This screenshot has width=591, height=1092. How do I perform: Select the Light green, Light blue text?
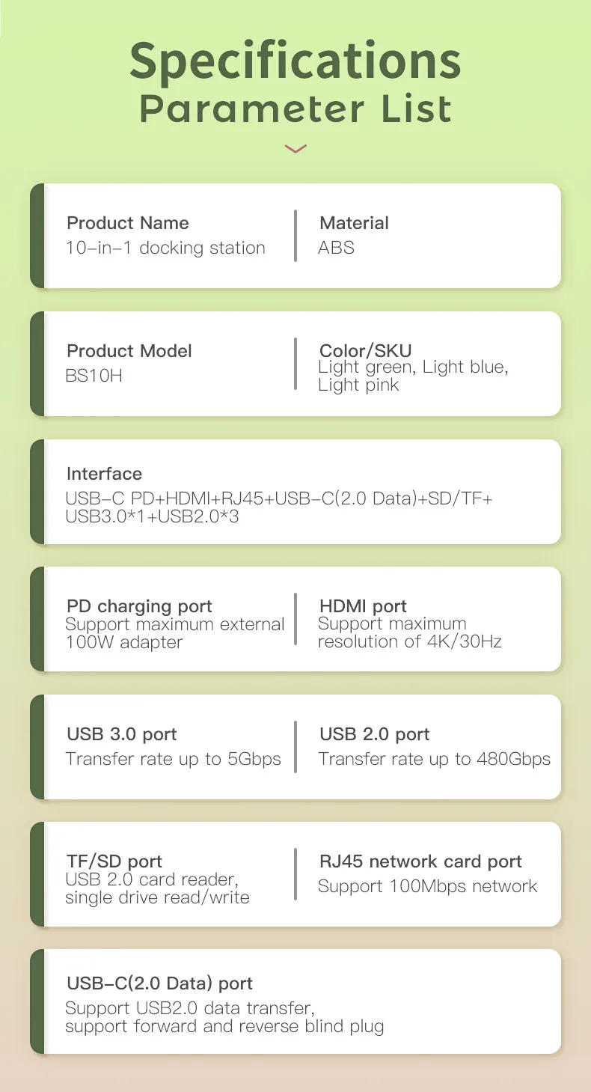pos(413,367)
